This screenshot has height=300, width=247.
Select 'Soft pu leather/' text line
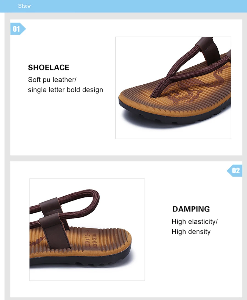tap(52, 80)
